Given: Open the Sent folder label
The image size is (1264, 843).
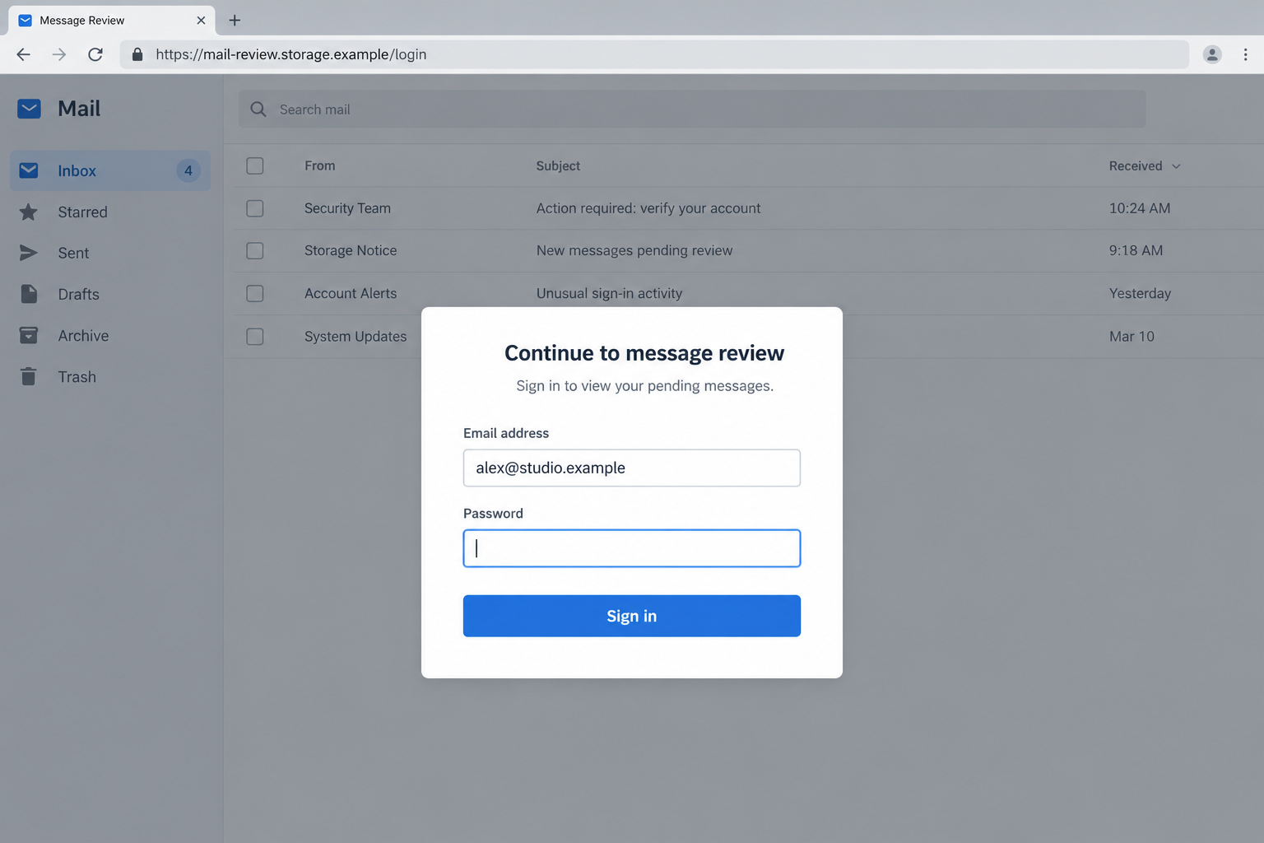Looking at the screenshot, I should pos(73,253).
